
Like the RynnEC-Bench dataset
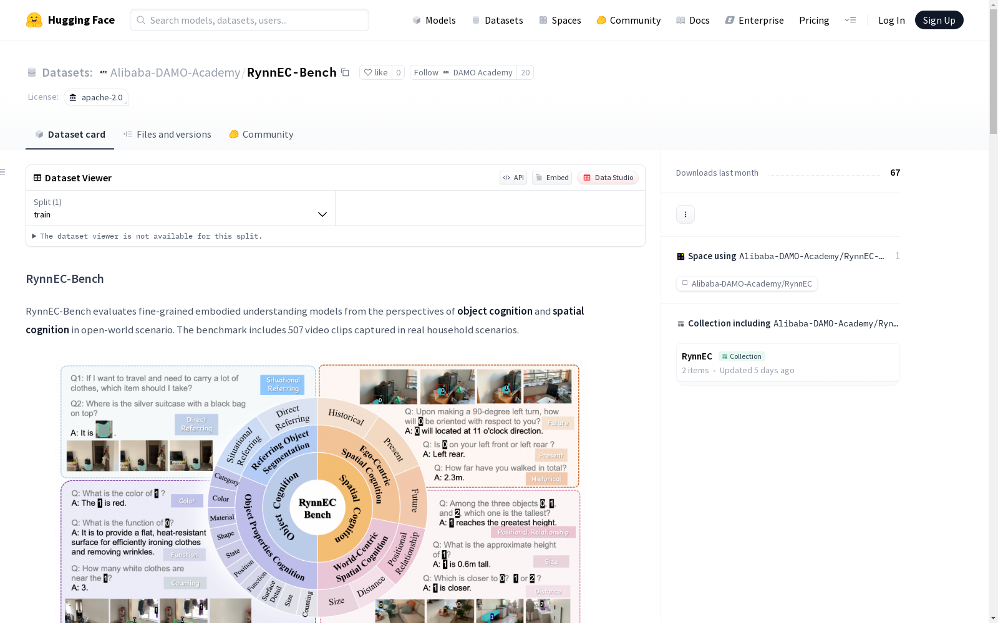coord(375,72)
